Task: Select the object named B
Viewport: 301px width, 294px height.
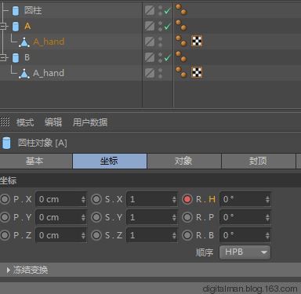Action: [27, 57]
